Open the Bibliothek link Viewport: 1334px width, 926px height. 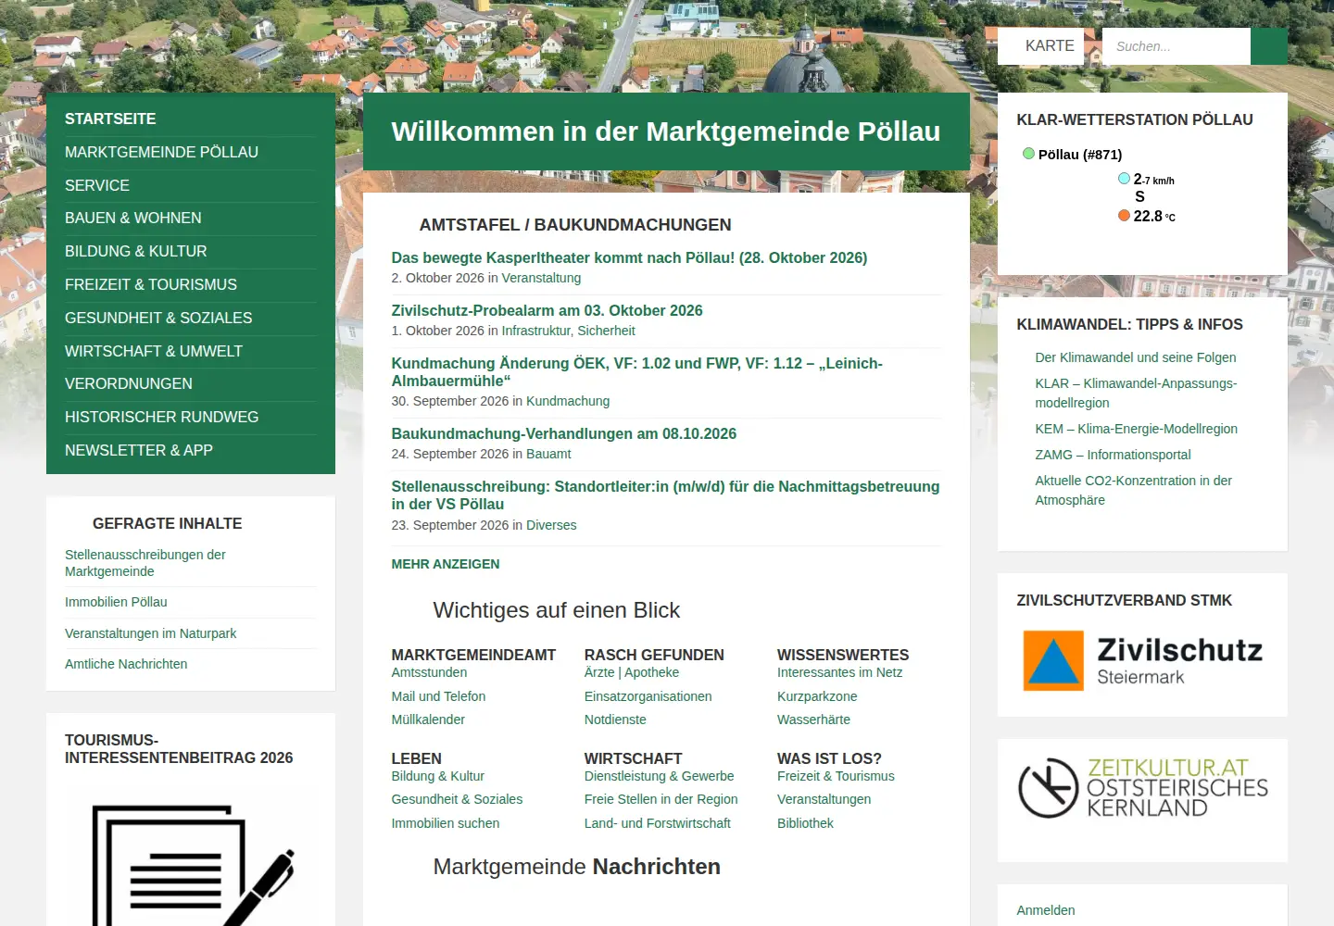805,823
